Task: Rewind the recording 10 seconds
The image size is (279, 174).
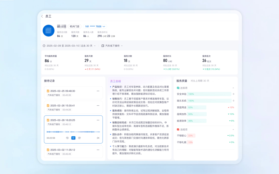Action: click(x=67, y=138)
